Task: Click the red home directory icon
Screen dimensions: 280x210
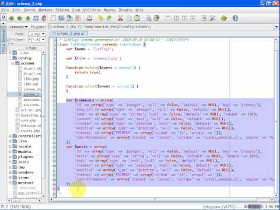Action: (44, 18)
